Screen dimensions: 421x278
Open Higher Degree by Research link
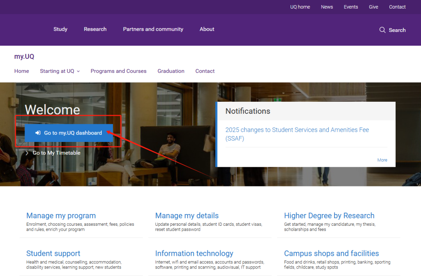pos(329,216)
